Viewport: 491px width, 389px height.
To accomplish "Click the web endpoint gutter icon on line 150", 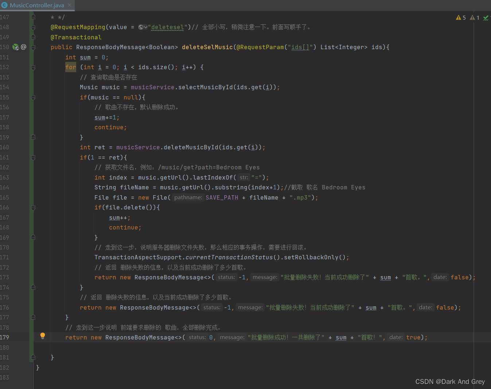I will tap(16, 47).
